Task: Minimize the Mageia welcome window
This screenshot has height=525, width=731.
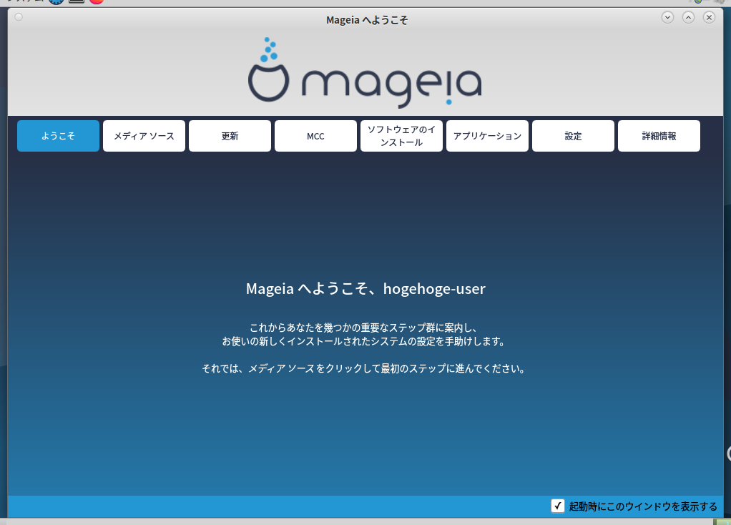Action: pos(667,18)
